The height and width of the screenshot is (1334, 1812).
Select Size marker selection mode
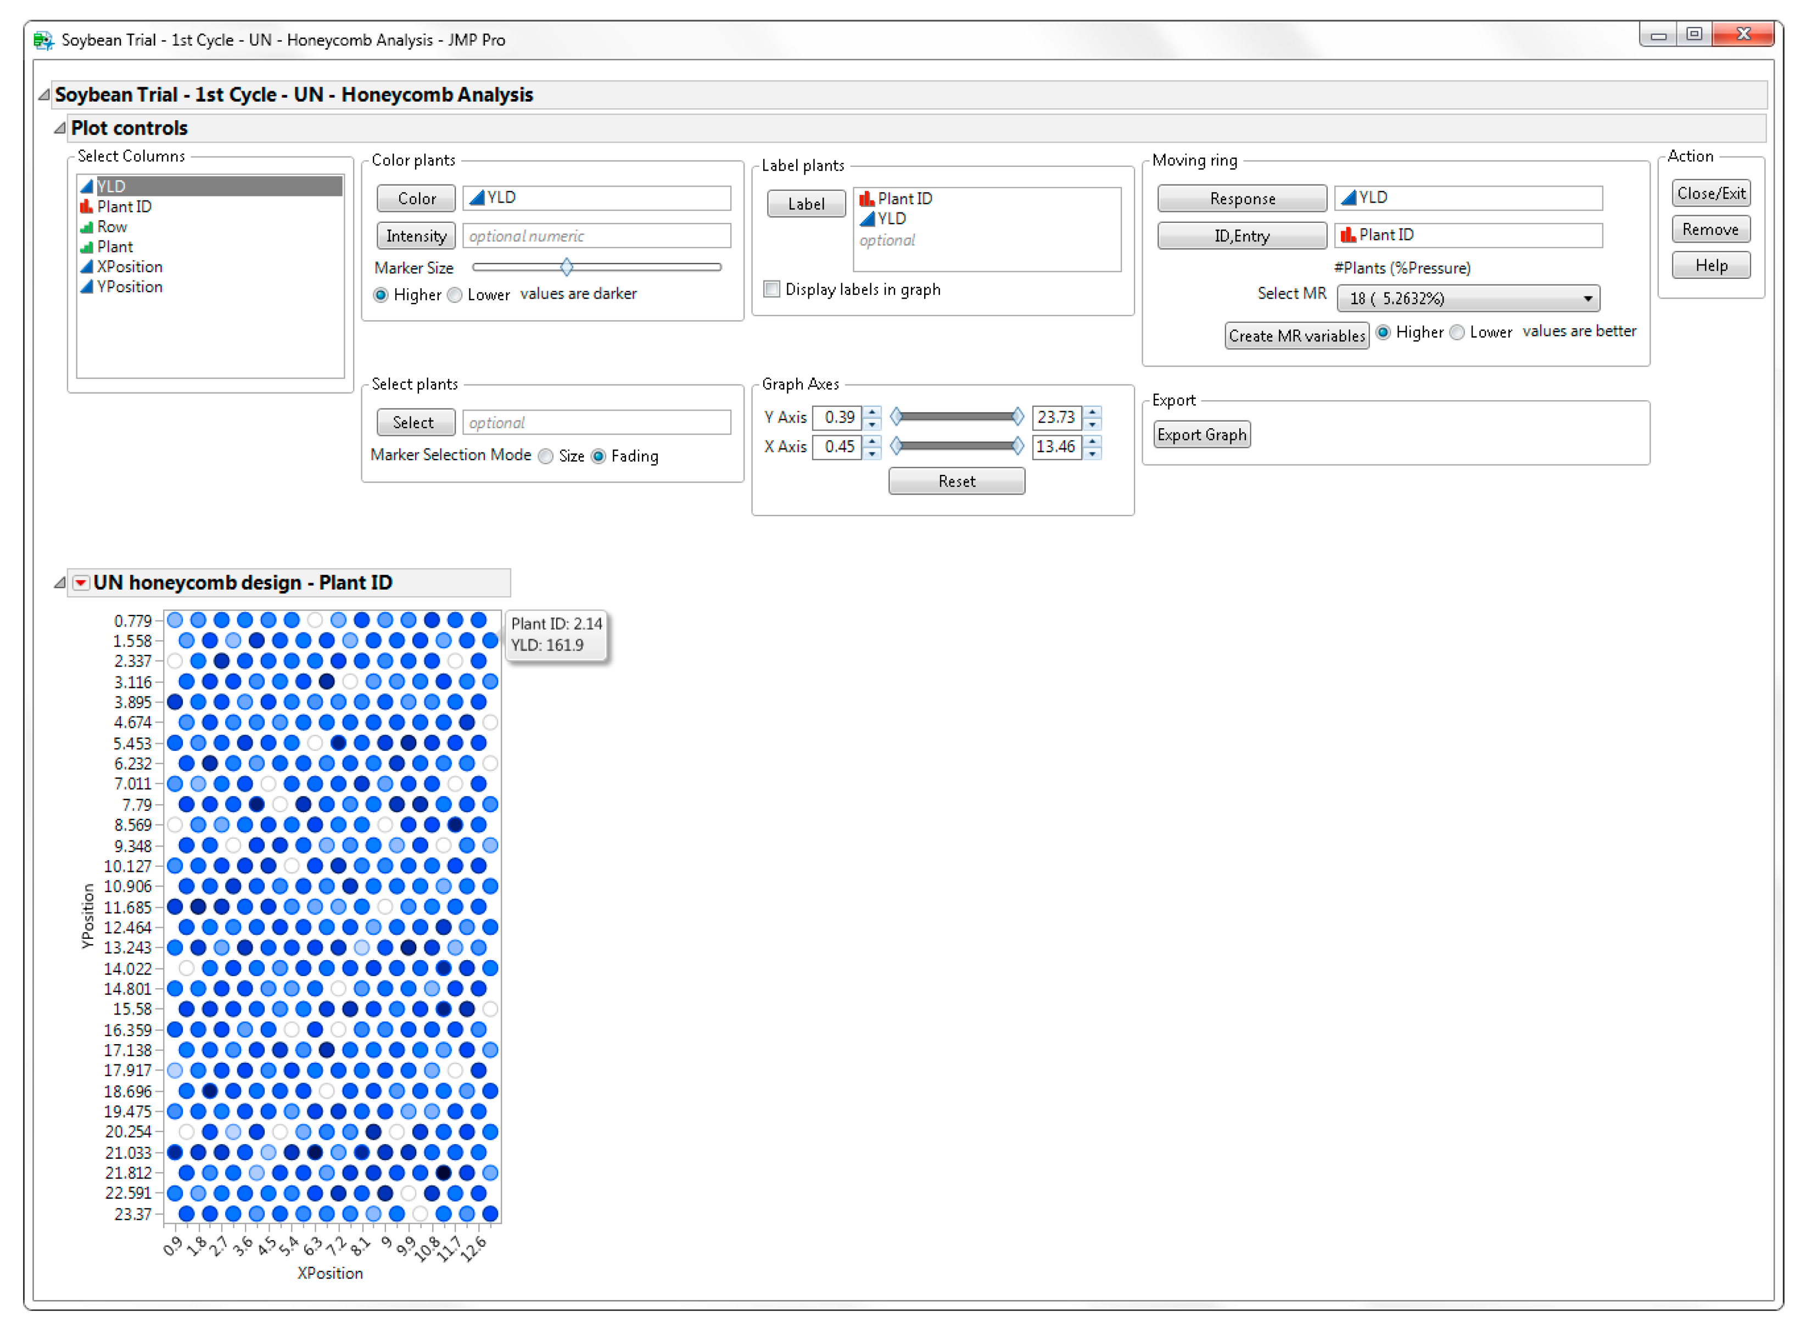click(x=546, y=456)
